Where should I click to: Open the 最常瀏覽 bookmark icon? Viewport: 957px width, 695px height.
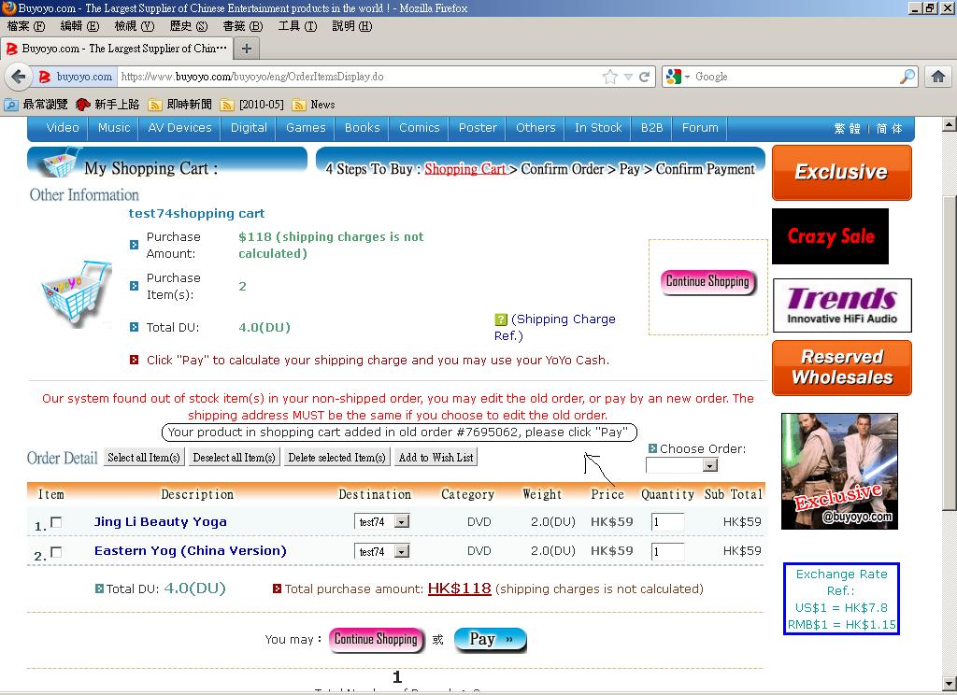[x=11, y=105]
